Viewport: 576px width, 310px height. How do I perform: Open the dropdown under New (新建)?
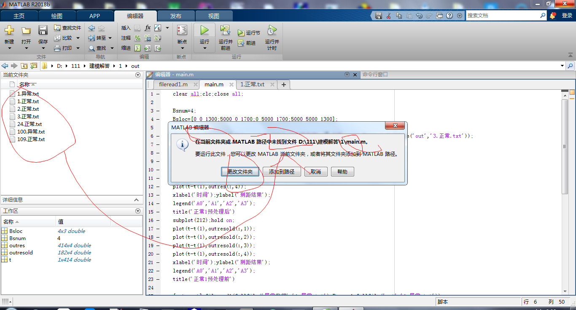9,48
